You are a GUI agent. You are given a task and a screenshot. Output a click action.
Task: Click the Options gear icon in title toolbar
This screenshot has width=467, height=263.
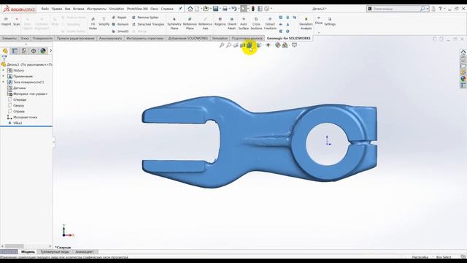coord(267,9)
